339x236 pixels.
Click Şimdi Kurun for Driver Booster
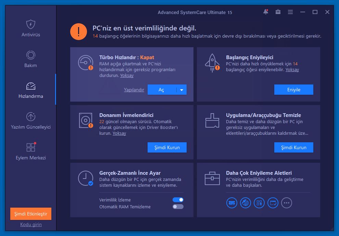[167, 147]
